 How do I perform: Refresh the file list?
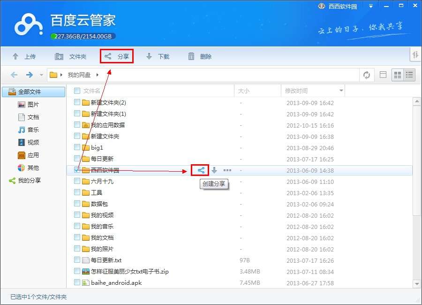(x=367, y=75)
